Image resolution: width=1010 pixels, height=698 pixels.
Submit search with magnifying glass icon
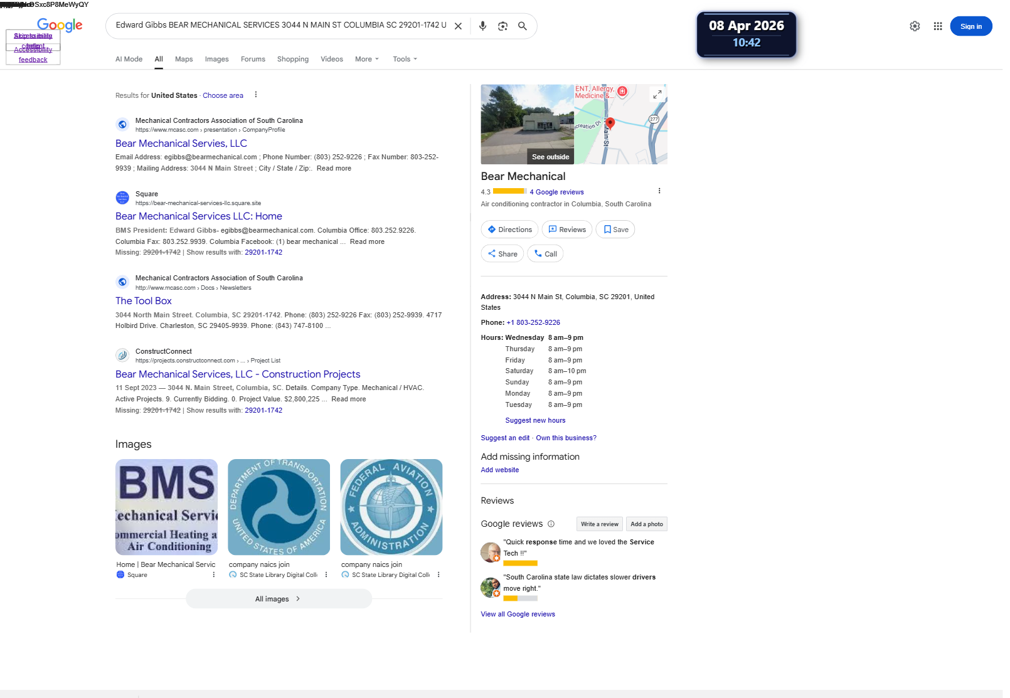click(x=522, y=26)
